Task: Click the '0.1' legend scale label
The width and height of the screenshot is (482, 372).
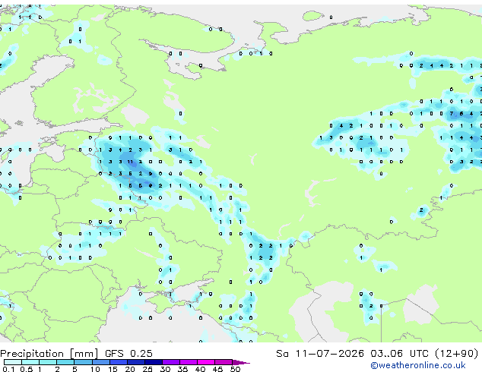Action: (8, 369)
